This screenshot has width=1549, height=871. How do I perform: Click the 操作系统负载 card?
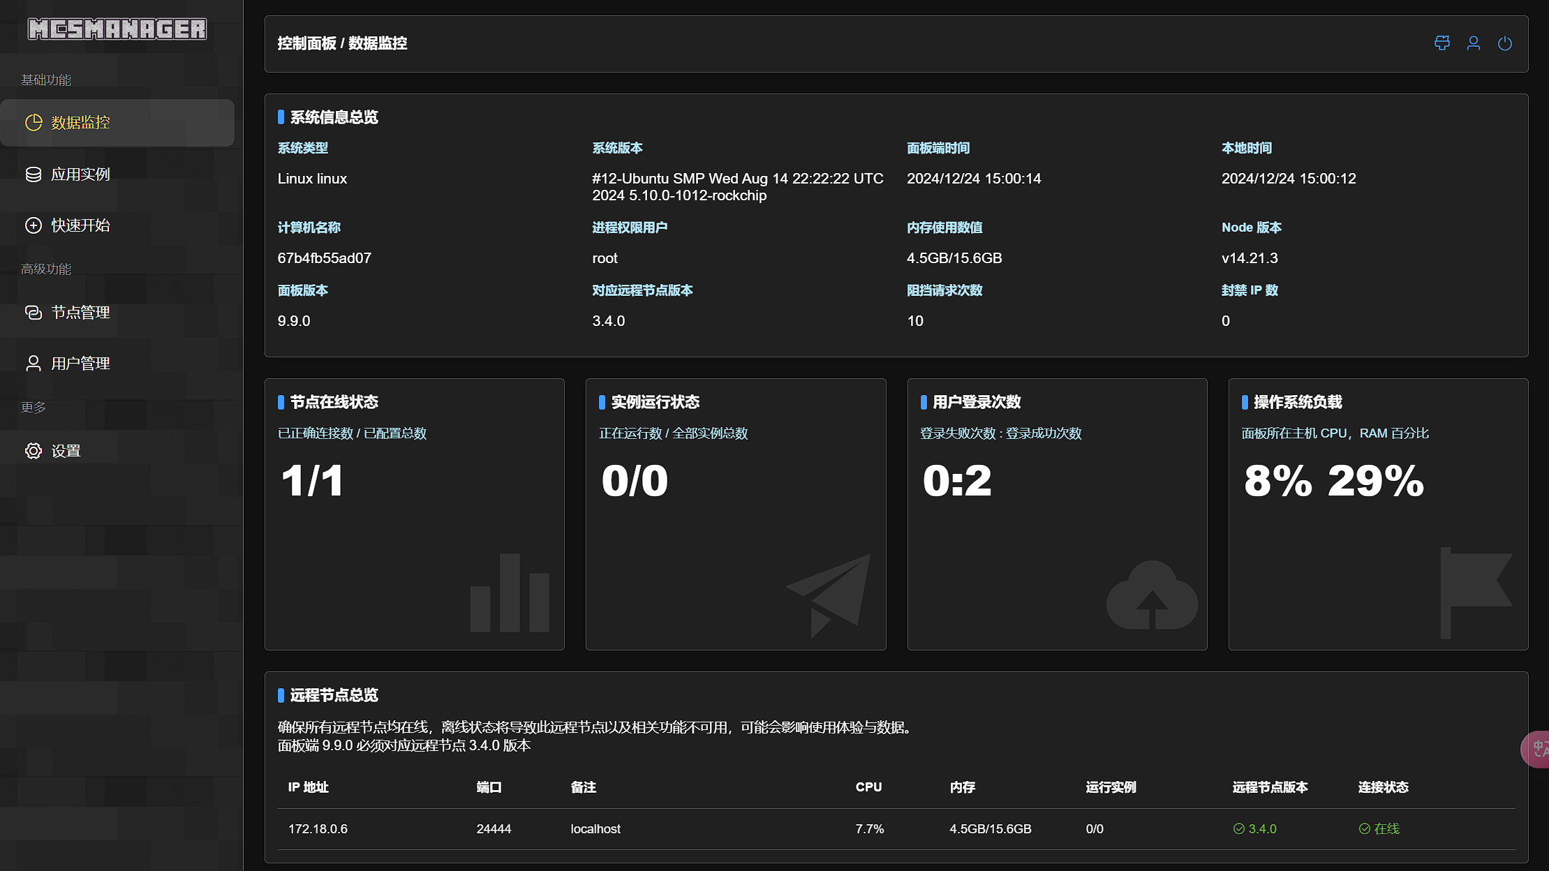pyautogui.click(x=1377, y=514)
